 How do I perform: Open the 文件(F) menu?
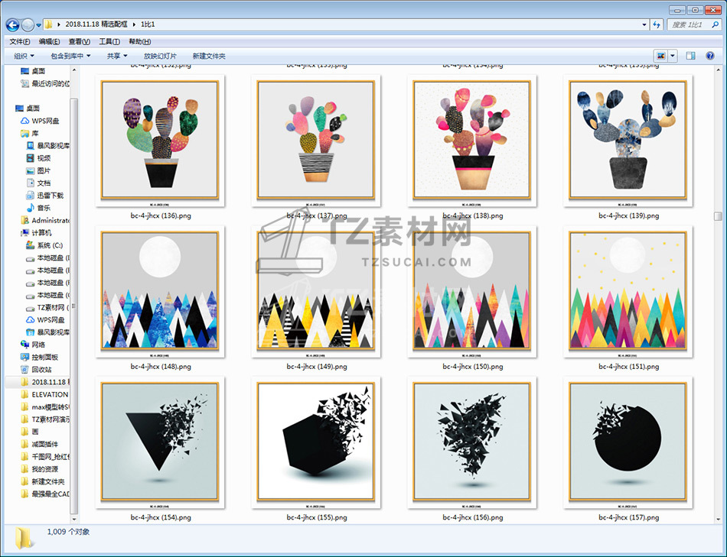point(20,42)
